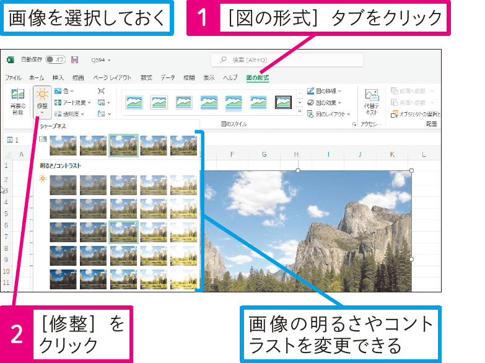This screenshot has width=485, height=363.
Task: Click the top-middle handle of the picture
Action: pyautogui.click(x=298, y=170)
